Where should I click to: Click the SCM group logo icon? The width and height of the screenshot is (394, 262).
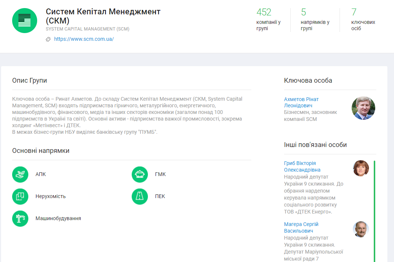(25, 21)
